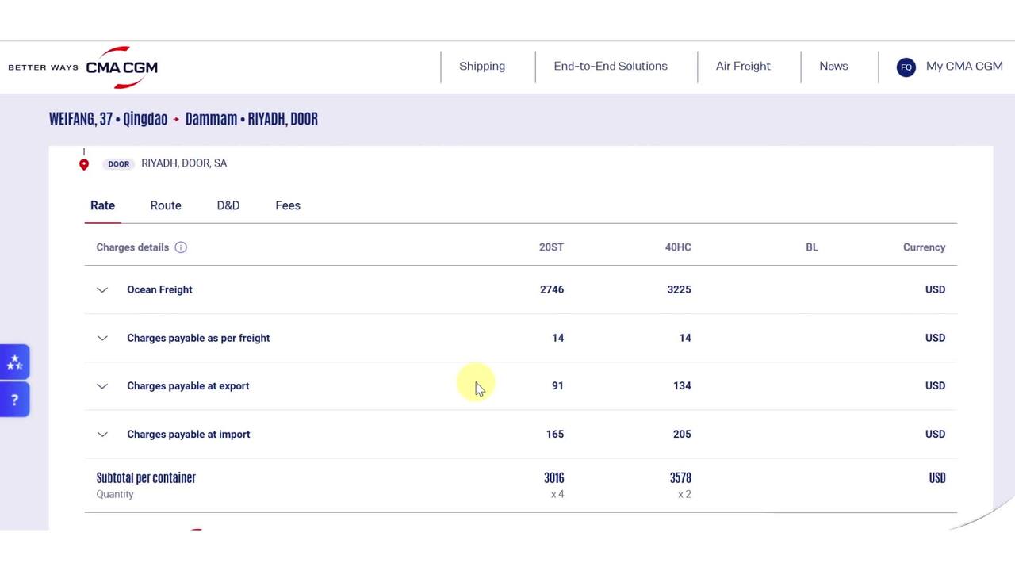Open the question mark help button
This screenshot has height=571, width=1015.
pos(14,400)
